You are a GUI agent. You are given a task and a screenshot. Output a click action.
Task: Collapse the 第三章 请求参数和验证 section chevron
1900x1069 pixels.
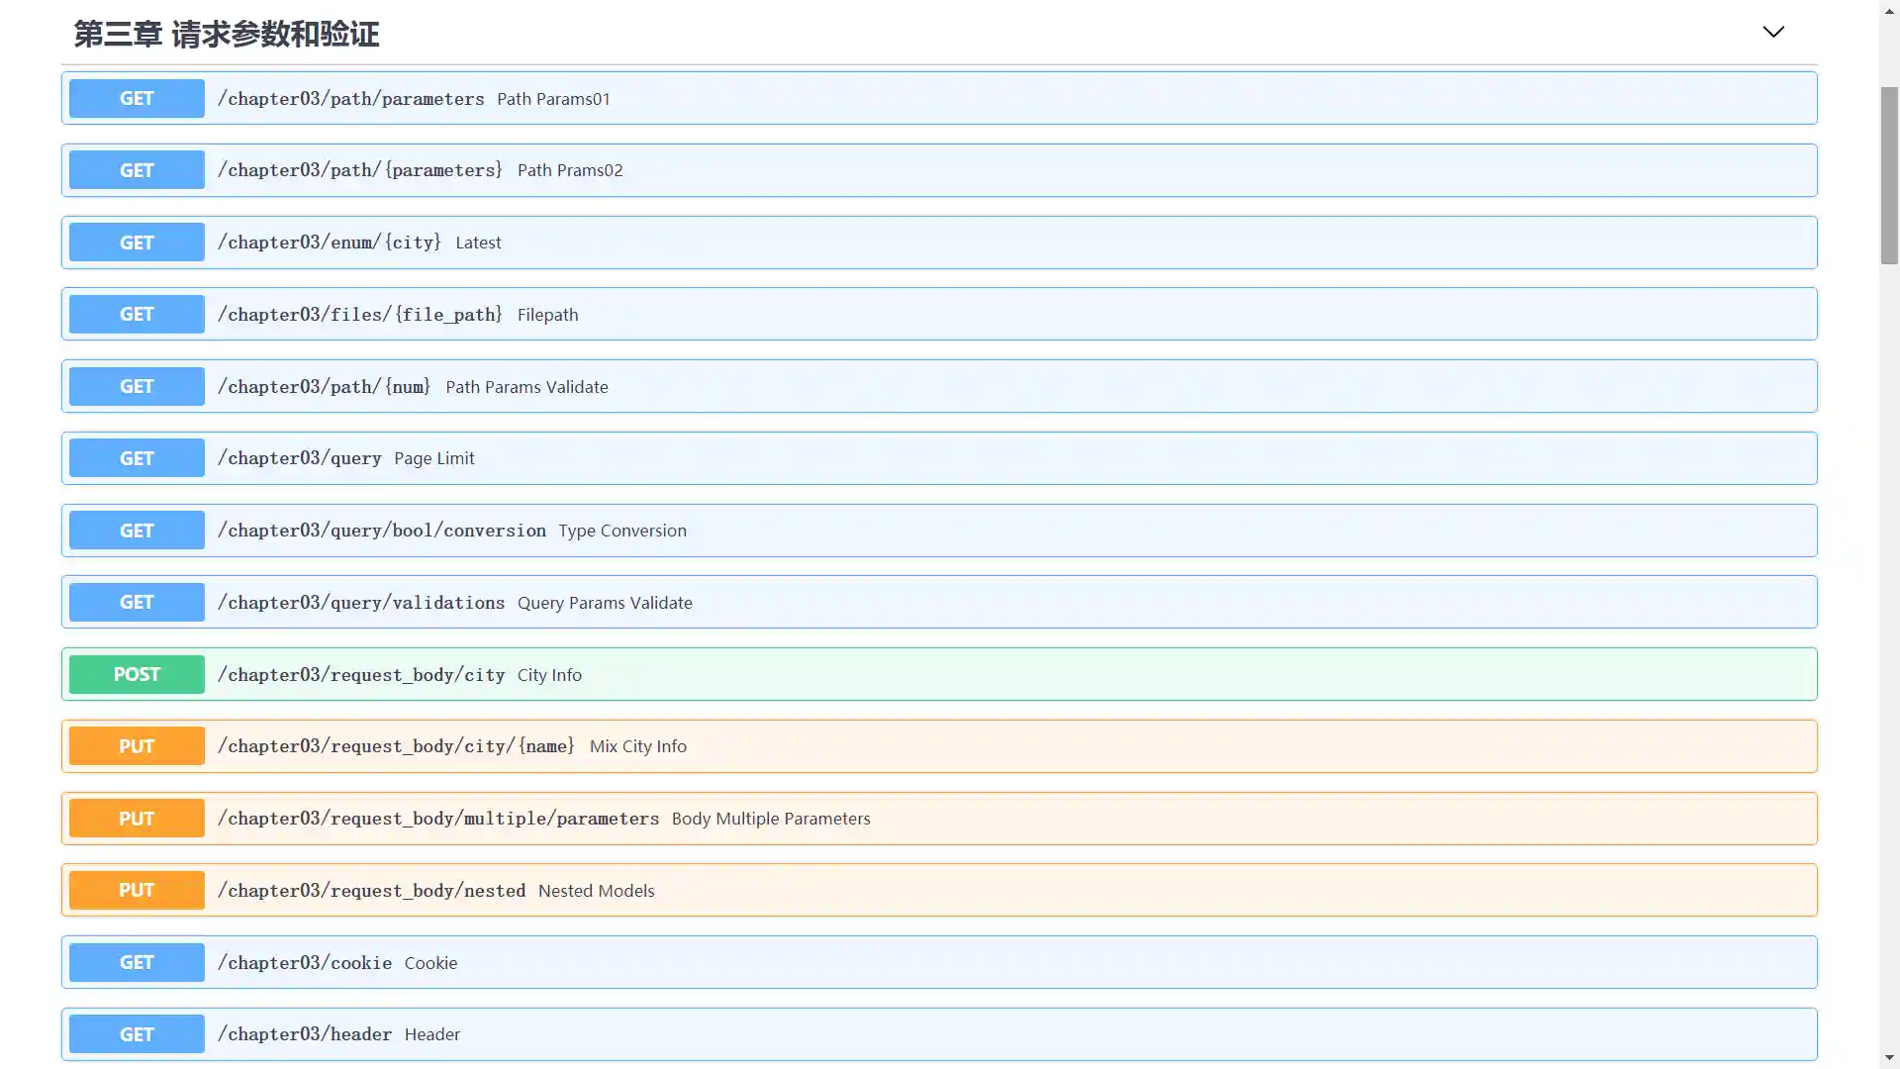pyautogui.click(x=1772, y=33)
